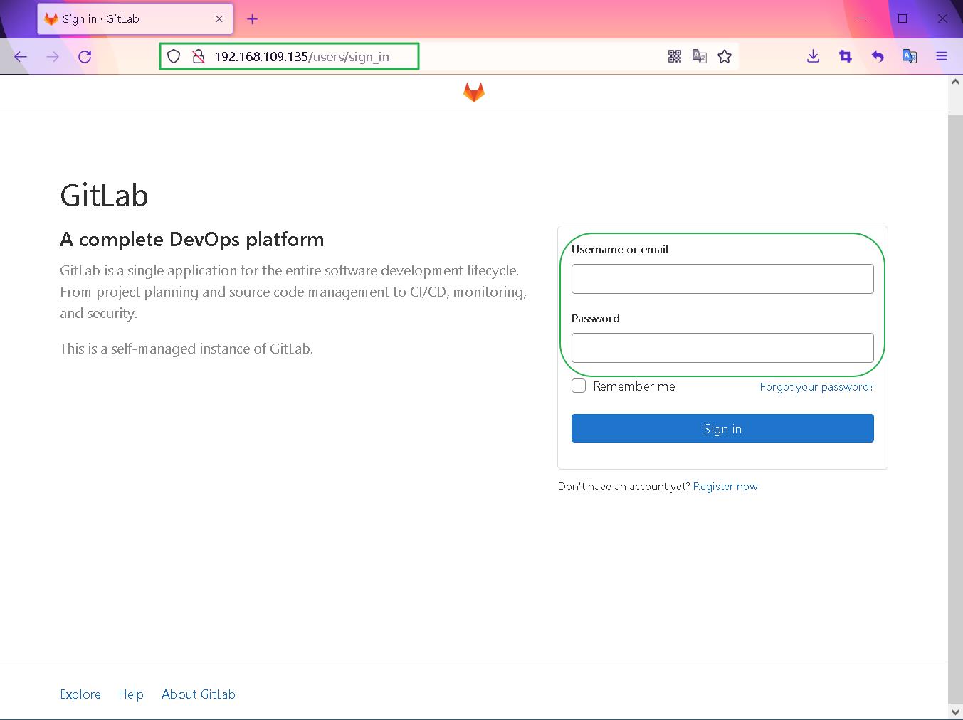This screenshot has width=963, height=720.
Task: Close the Sign in · GitLab tab
Action: click(219, 19)
